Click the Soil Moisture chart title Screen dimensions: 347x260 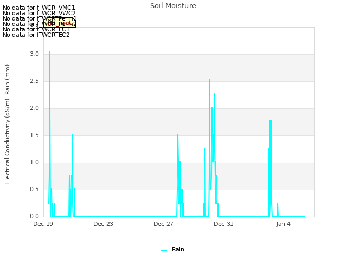[x=173, y=6]
